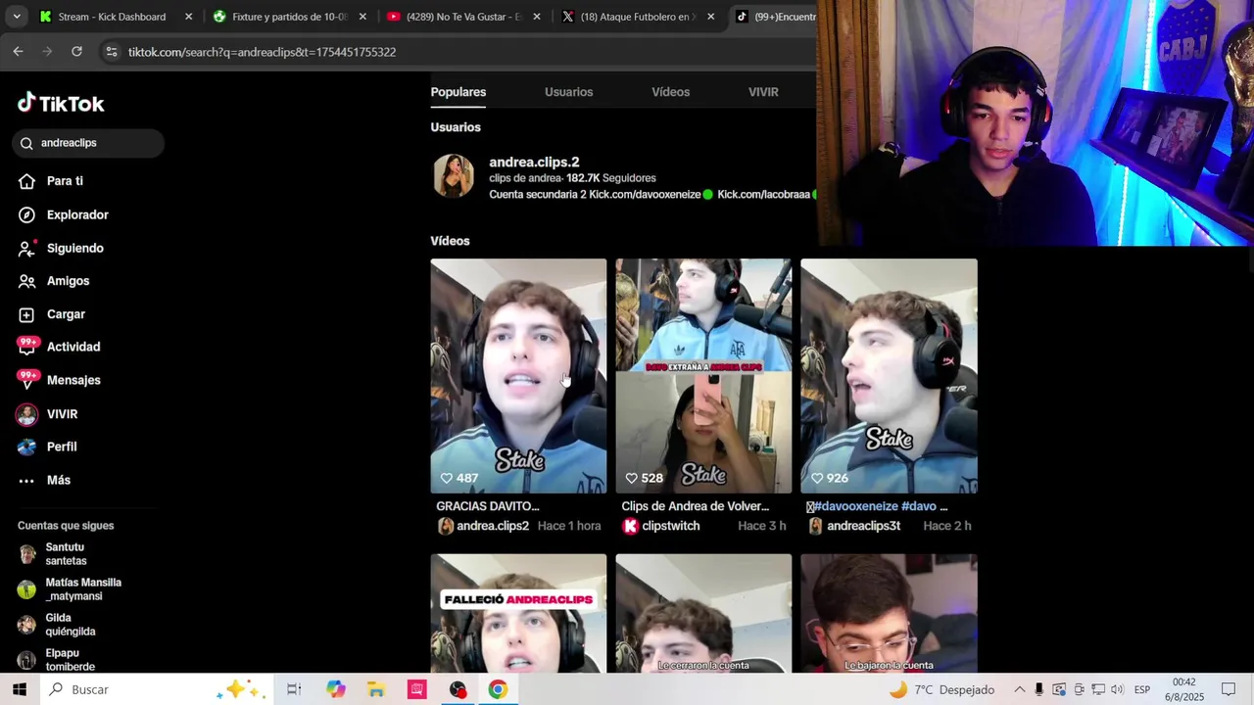Switch to the Vídeos tab
This screenshot has height=705, width=1254.
click(x=670, y=92)
